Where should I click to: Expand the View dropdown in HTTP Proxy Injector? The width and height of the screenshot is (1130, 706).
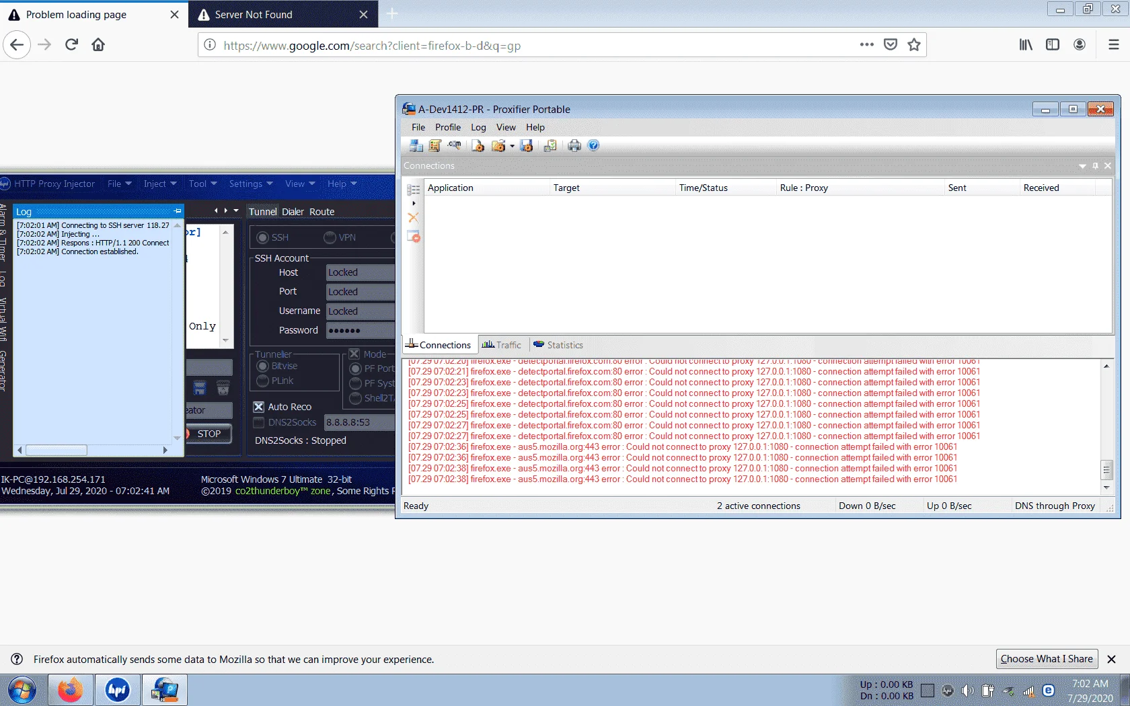click(x=300, y=184)
